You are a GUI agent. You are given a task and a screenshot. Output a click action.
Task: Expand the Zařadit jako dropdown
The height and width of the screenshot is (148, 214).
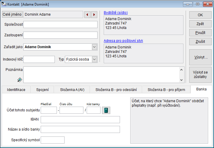click(94, 47)
